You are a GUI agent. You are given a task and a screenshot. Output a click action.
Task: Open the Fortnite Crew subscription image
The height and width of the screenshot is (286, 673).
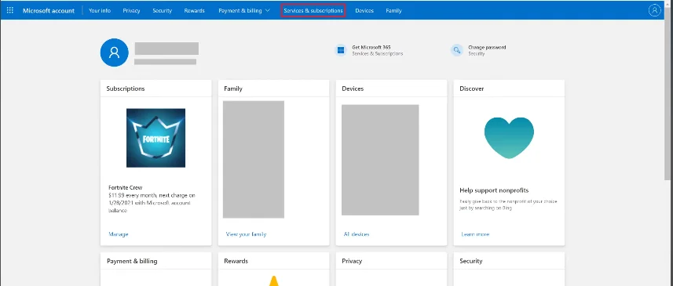(x=155, y=138)
